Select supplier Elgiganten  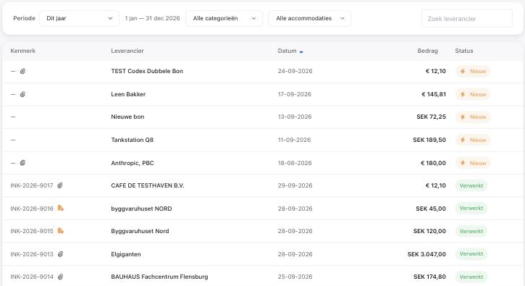pyautogui.click(x=126, y=254)
